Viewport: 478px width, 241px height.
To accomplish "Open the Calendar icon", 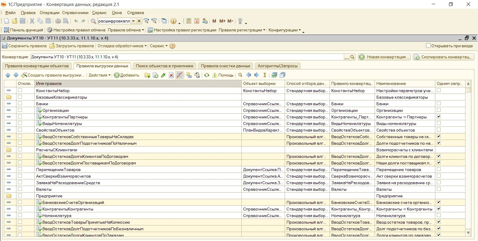I will click(197, 21).
